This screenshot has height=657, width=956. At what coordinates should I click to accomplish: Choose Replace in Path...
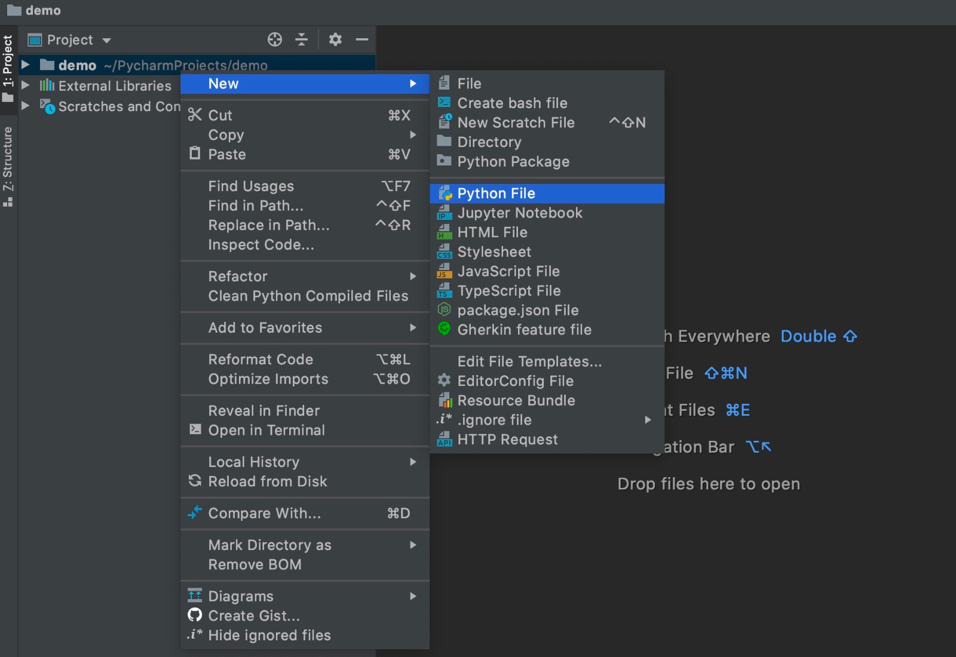tap(305, 225)
